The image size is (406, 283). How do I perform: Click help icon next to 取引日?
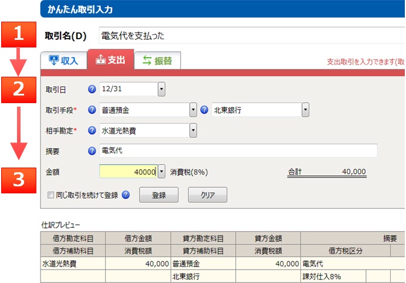92,90
